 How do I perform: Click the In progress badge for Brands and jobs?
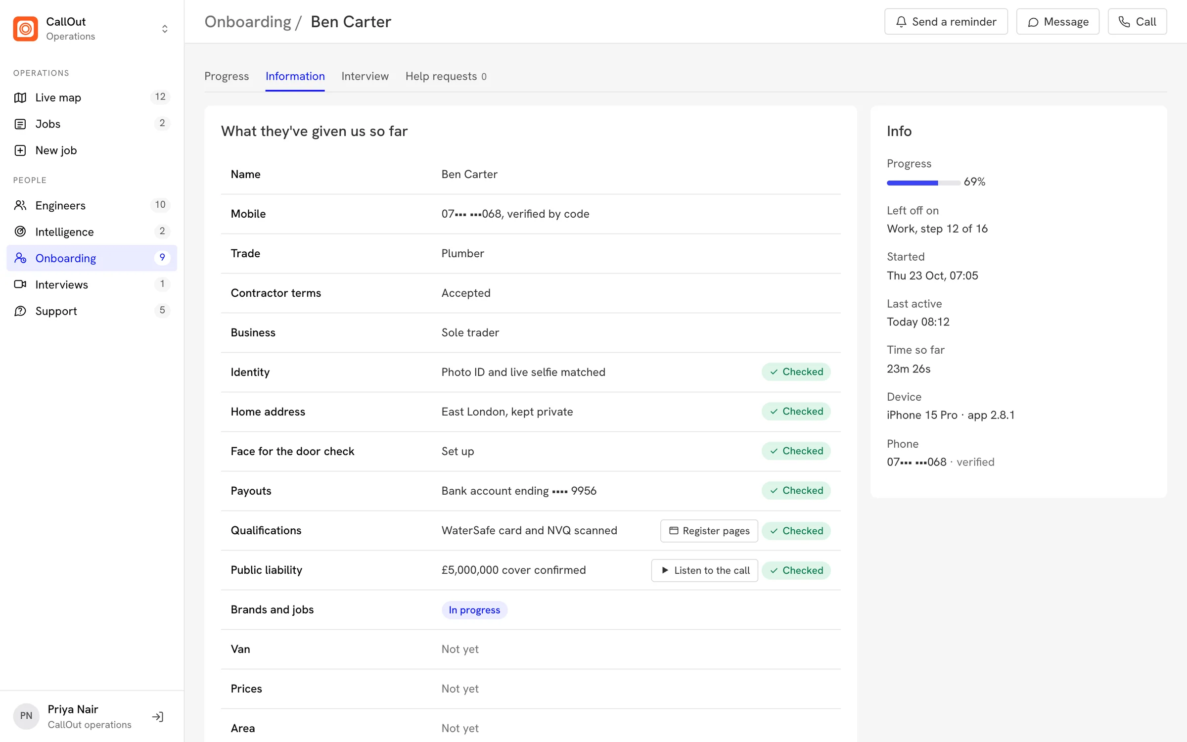[x=474, y=610]
